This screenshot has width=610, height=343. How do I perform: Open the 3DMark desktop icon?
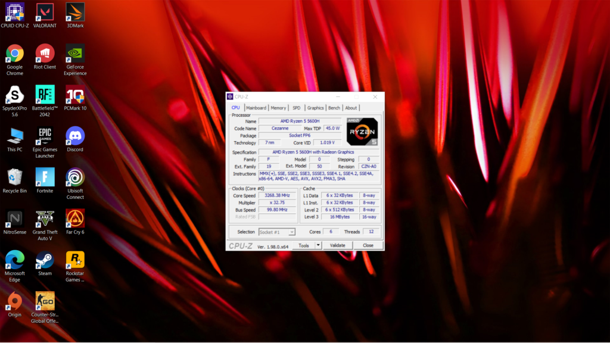pos(75,15)
